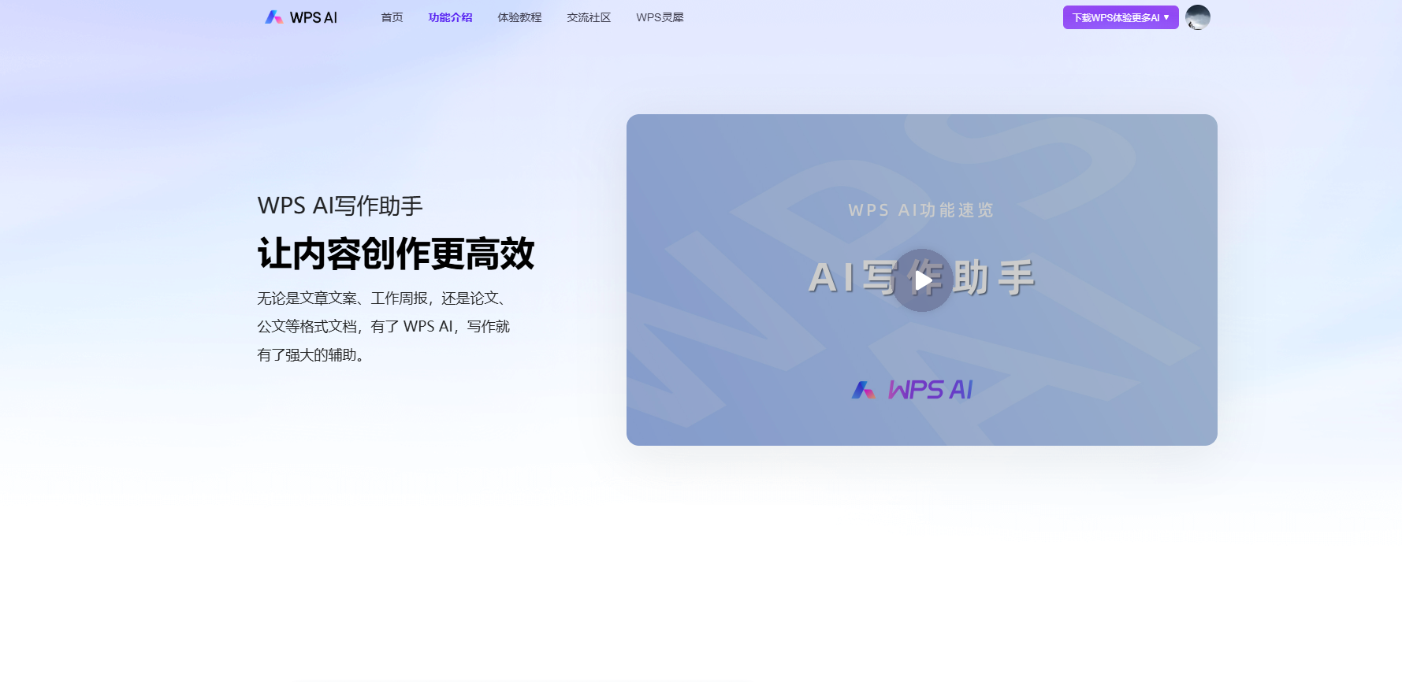Viewport: 1402px width, 682px height.
Task: Open the 首页 navigation item
Action: point(392,17)
